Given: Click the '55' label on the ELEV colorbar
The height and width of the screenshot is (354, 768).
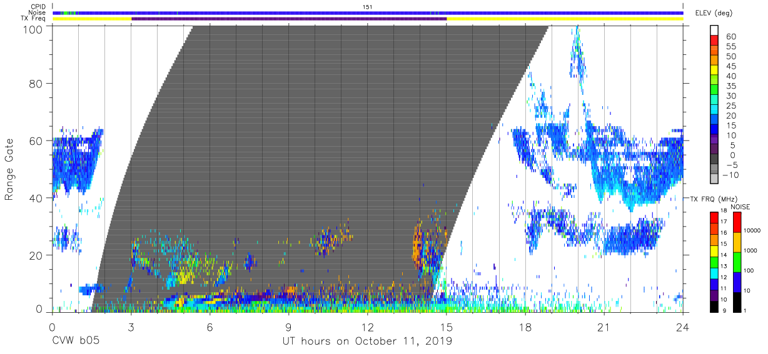Looking at the screenshot, I should [x=730, y=47].
